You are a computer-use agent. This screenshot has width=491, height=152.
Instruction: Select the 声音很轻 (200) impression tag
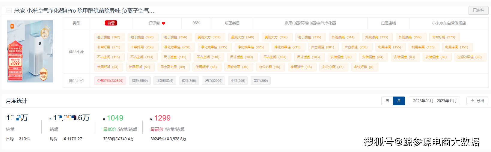[x=356, y=47]
